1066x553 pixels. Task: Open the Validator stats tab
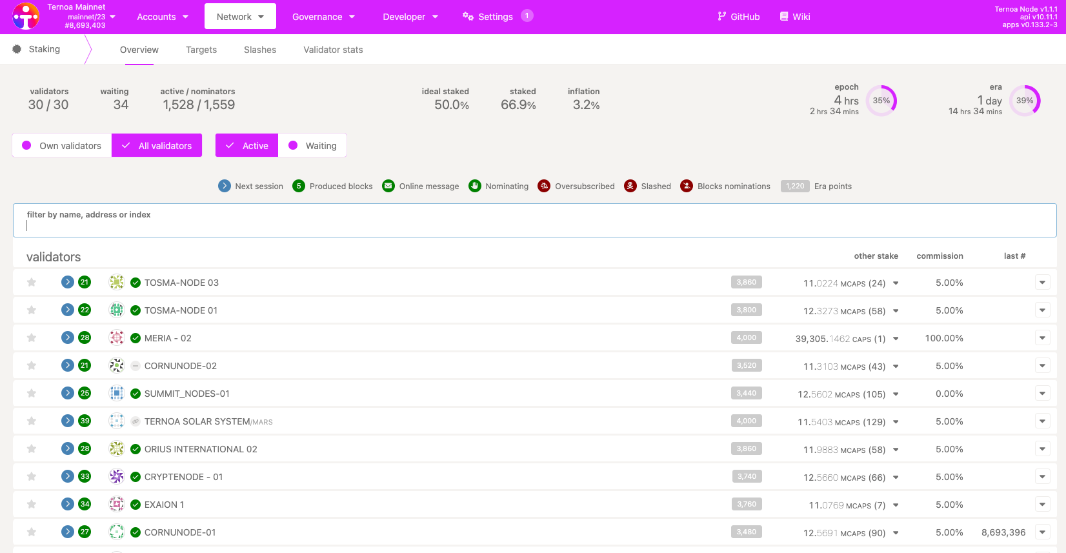pos(333,50)
